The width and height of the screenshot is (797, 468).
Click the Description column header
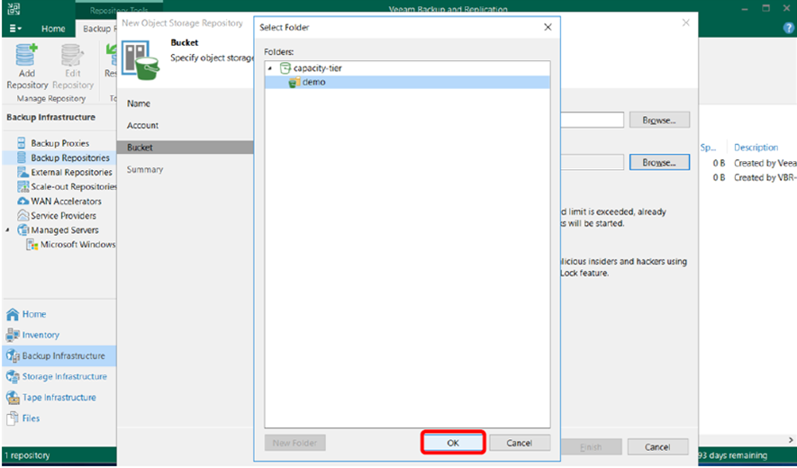pyautogui.click(x=756, y=148)
